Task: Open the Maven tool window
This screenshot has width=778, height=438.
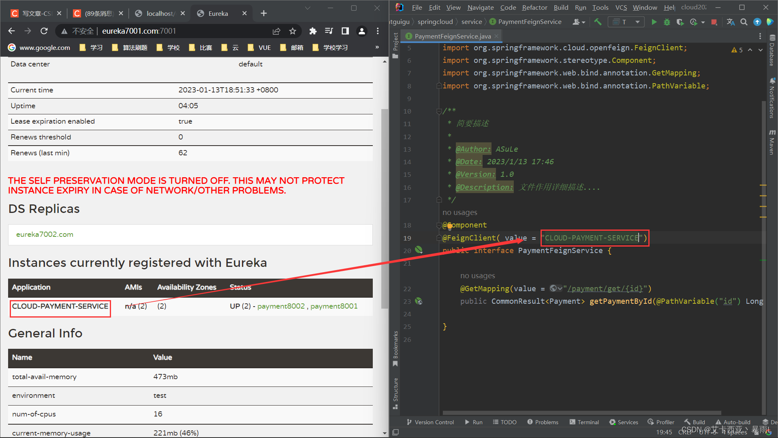Action: pos(772,142)
